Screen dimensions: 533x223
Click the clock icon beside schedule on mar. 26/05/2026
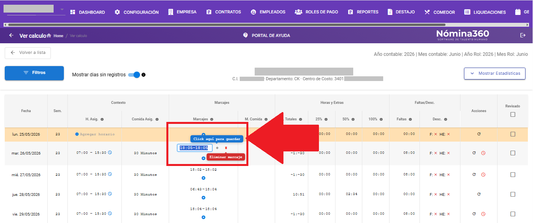click(110, 152)
